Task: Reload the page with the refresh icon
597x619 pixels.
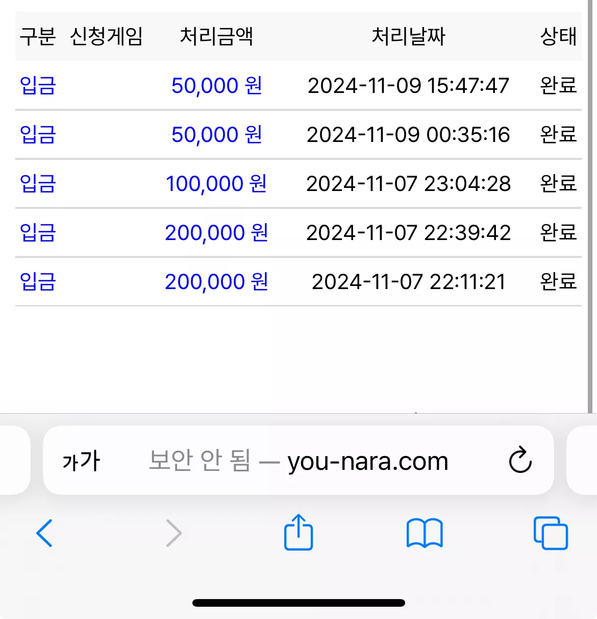Action: point(520,460)
